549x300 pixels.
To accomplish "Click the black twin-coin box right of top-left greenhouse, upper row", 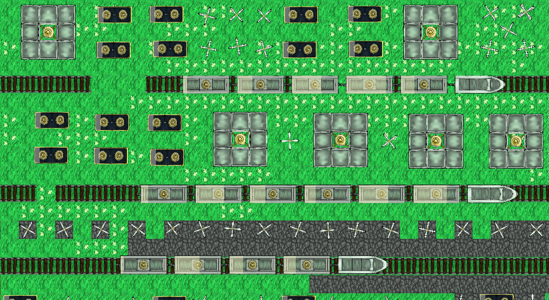I will (x=114, y=15).
